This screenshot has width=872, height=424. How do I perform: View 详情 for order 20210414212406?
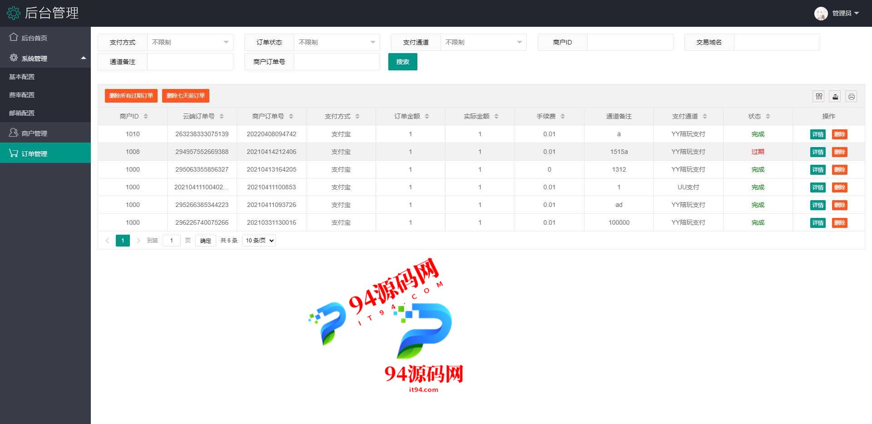tap(818, 152)
